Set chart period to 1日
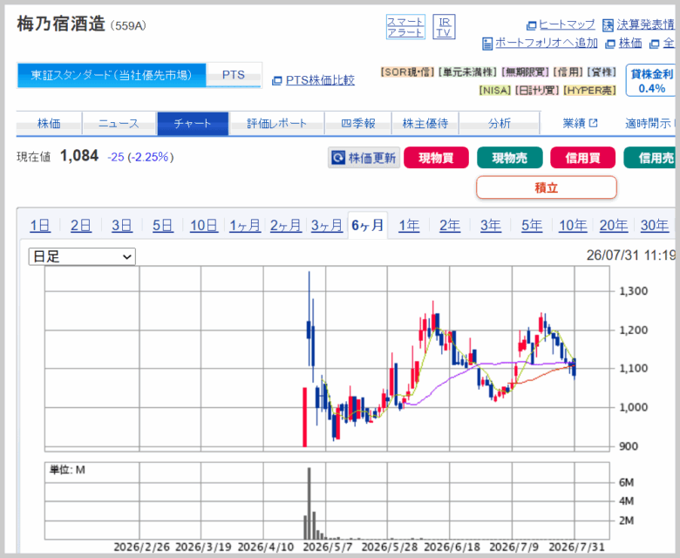 (x=40, y=226)
